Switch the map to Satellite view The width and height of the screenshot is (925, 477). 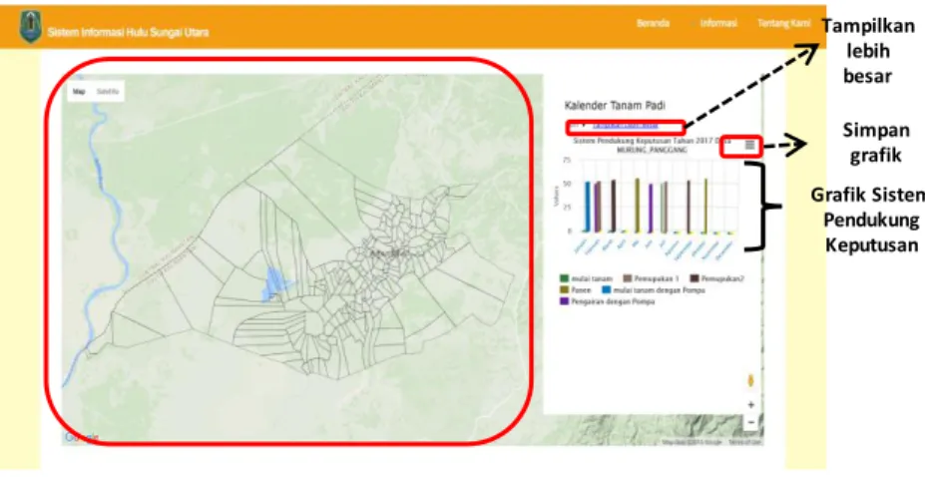pos(108,92)
